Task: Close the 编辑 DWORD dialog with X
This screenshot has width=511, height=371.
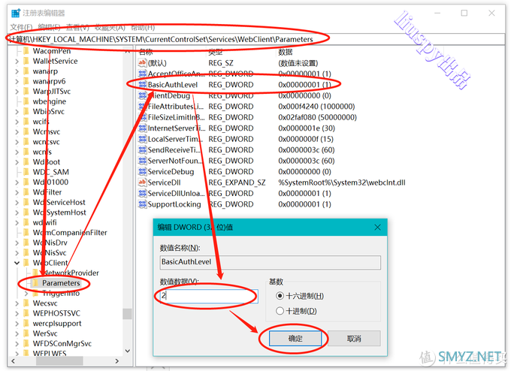Action: click(x=377, y=228)
